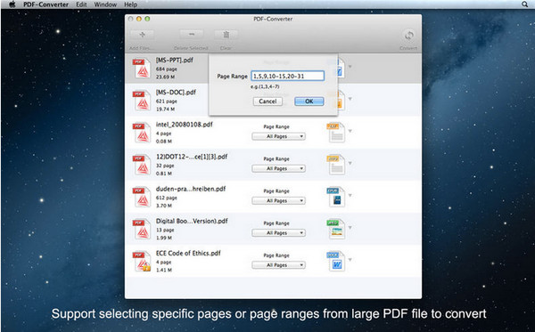Click the Delete Selected toolbar icon
This screenshot has height=332, width=535.
point(192,35)
